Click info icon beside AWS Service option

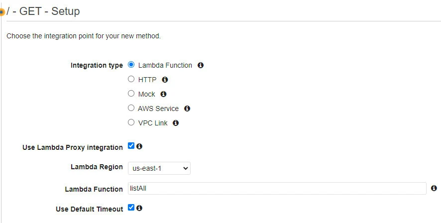[x=187, y=108]
